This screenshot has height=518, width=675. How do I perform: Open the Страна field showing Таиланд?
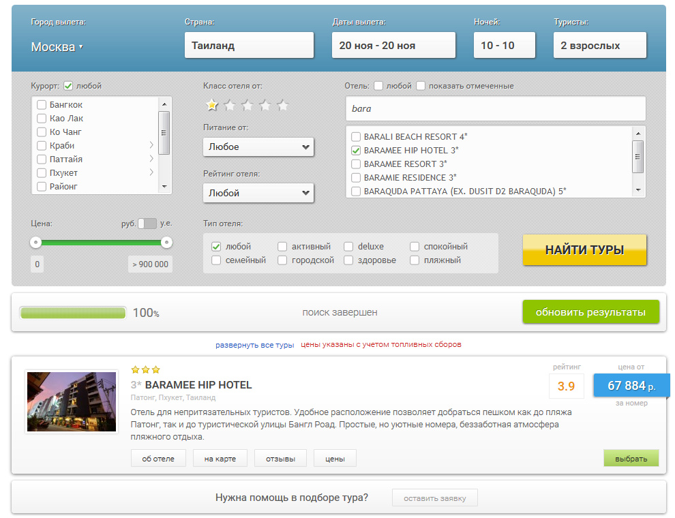pyautogui.click(x=250, y=45)
